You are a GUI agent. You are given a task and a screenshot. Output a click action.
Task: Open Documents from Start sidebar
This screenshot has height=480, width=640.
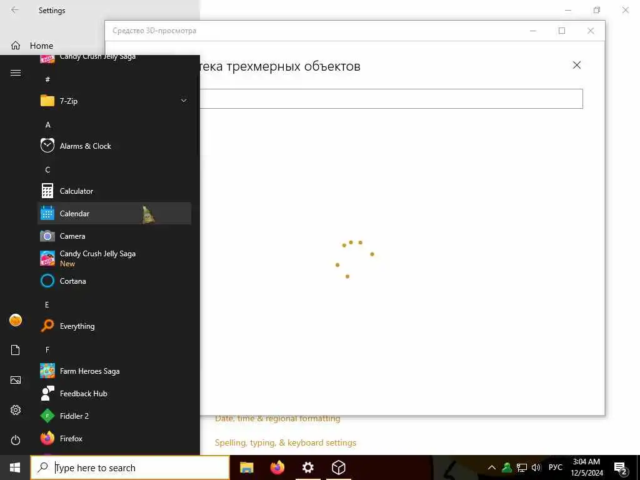16,350
